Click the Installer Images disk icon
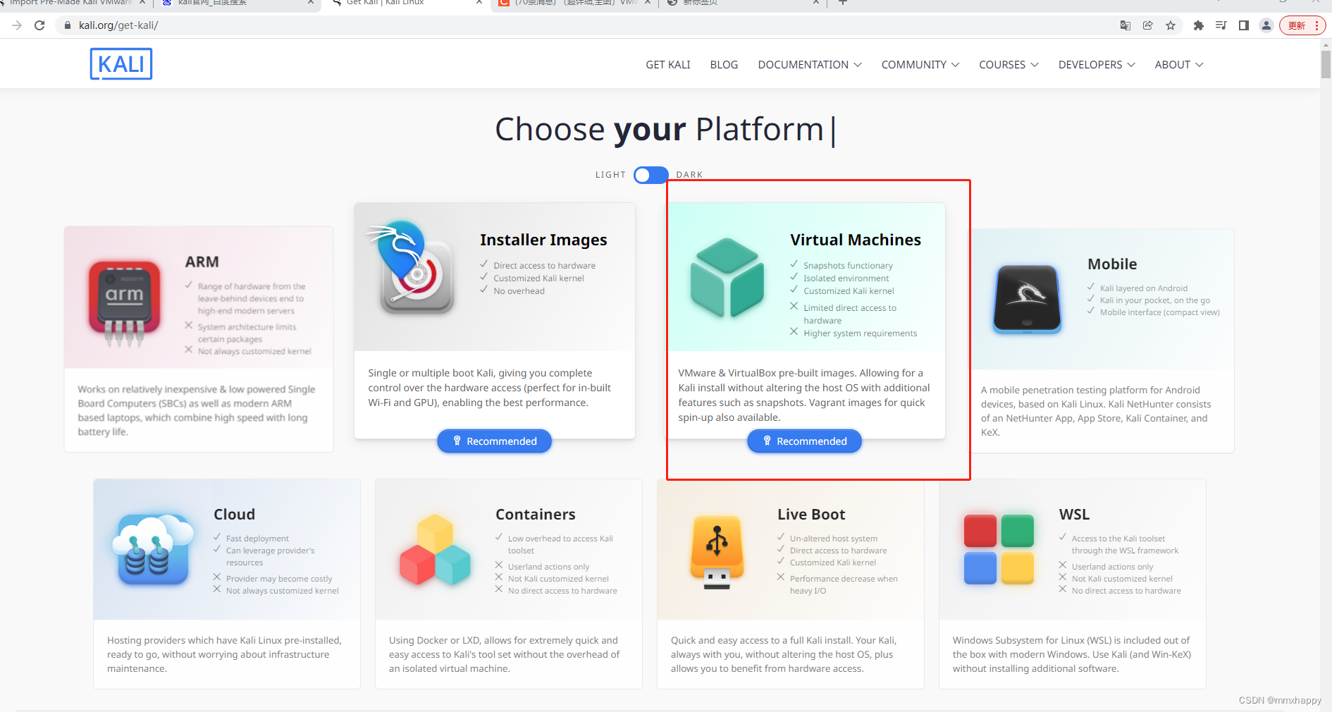The height and width of the screenshot is (712, 1332). point(412,269)
